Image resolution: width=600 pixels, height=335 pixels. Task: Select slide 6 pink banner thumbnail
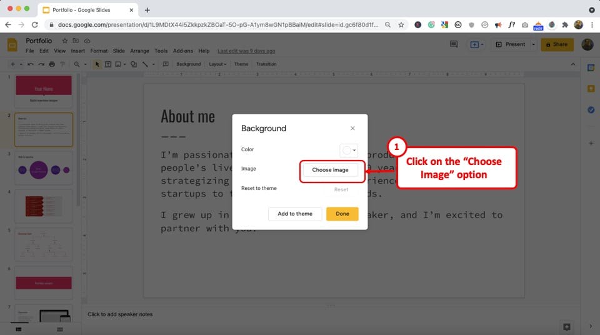coord(44,283)
